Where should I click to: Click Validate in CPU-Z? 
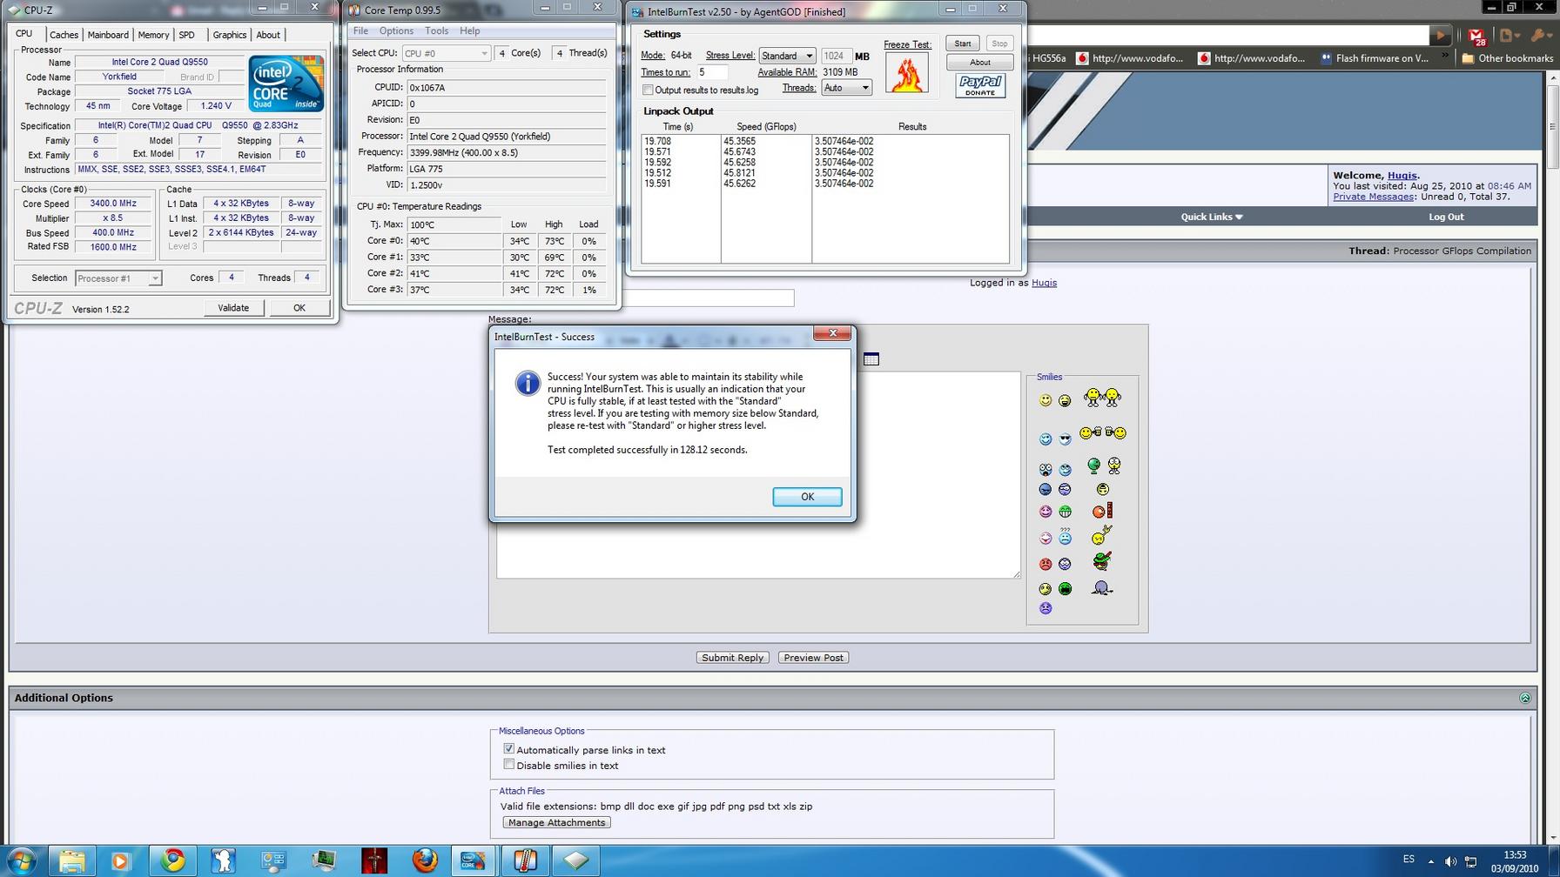pyautogui.click(x=233, y=308)
